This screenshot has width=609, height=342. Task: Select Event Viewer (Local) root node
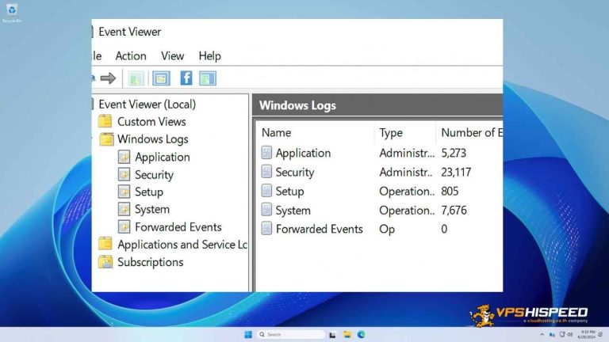tap(147, 104)
